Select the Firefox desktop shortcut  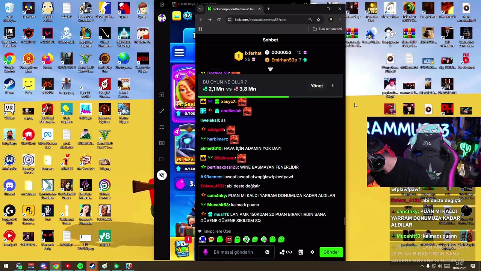47,61
